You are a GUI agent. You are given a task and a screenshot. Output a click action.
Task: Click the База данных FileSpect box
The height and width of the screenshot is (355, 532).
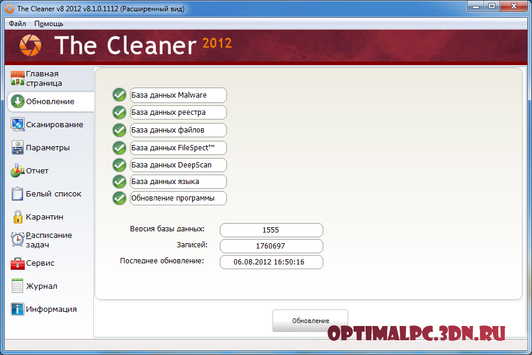(178, 148)
